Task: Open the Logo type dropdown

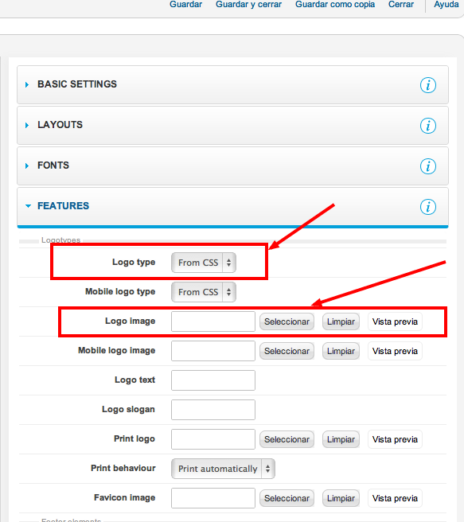Action: [x=204, y=263]
